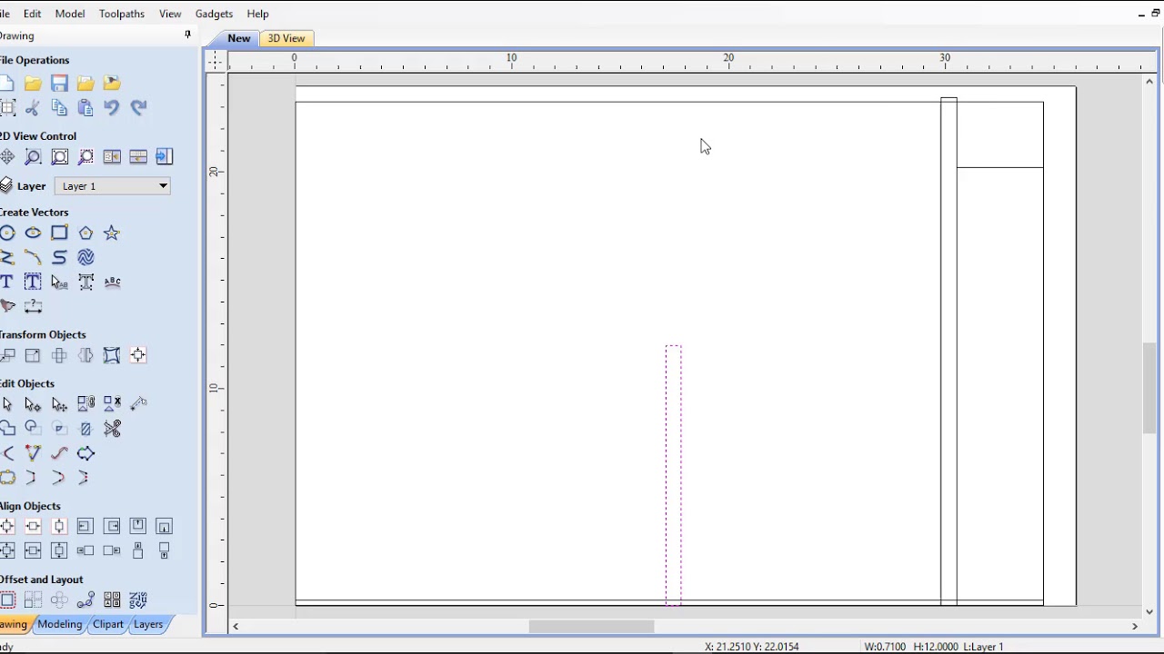Switch to the Modeling tab
The height and width of the screenshot is (654, 1164).
coord(60,624)
